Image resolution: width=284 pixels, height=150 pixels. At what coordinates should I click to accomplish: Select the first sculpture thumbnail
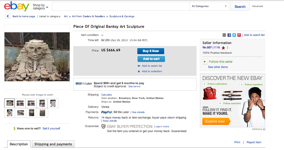click(x=10, y=103)
